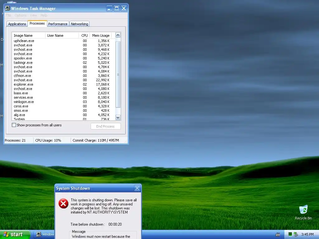319x239 pixels.
Task: Click the 3:45 PM taskbar clock
Action: pyautogui.click(x=307, y=235)
